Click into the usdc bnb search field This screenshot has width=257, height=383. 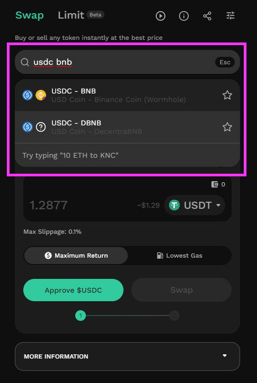tap(127, 62)
